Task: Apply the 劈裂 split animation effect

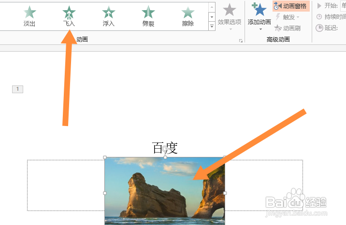Action: pos(148,16)
